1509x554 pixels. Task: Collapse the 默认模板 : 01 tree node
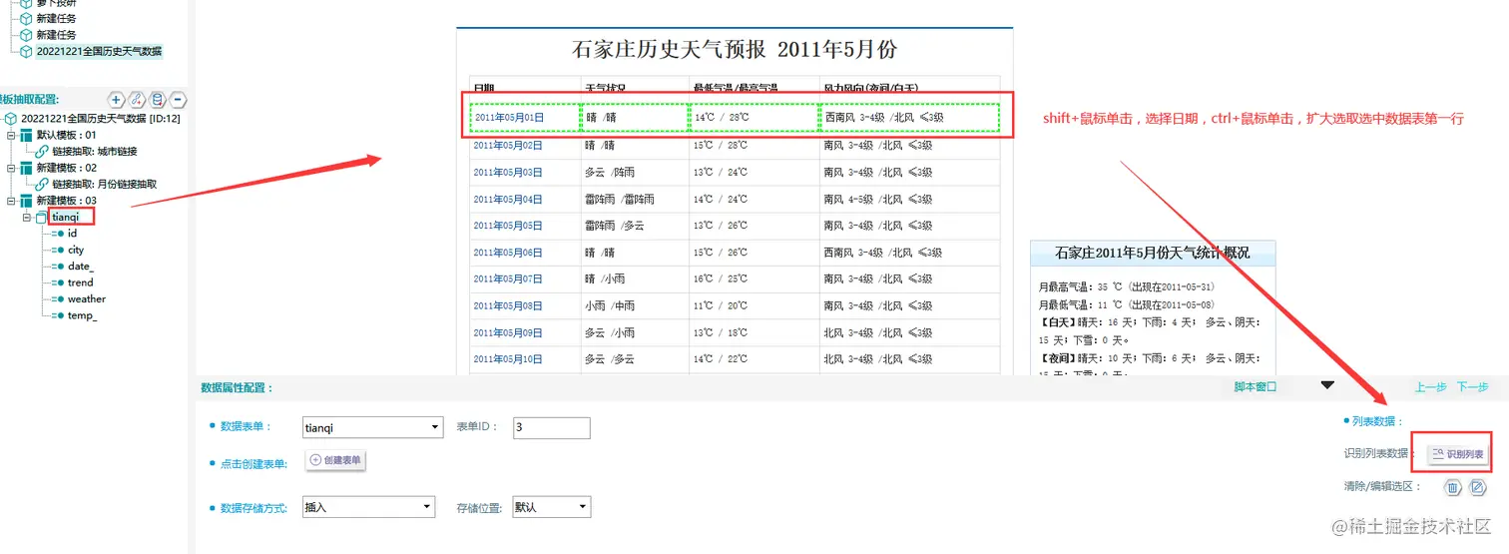[11, 135]
